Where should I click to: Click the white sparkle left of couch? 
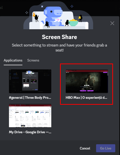(27, 13)
